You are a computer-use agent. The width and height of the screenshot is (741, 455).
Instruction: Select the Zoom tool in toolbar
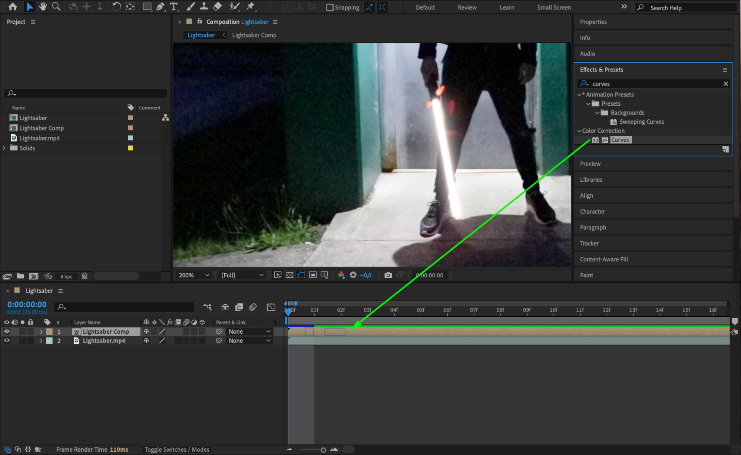(56, 6)
